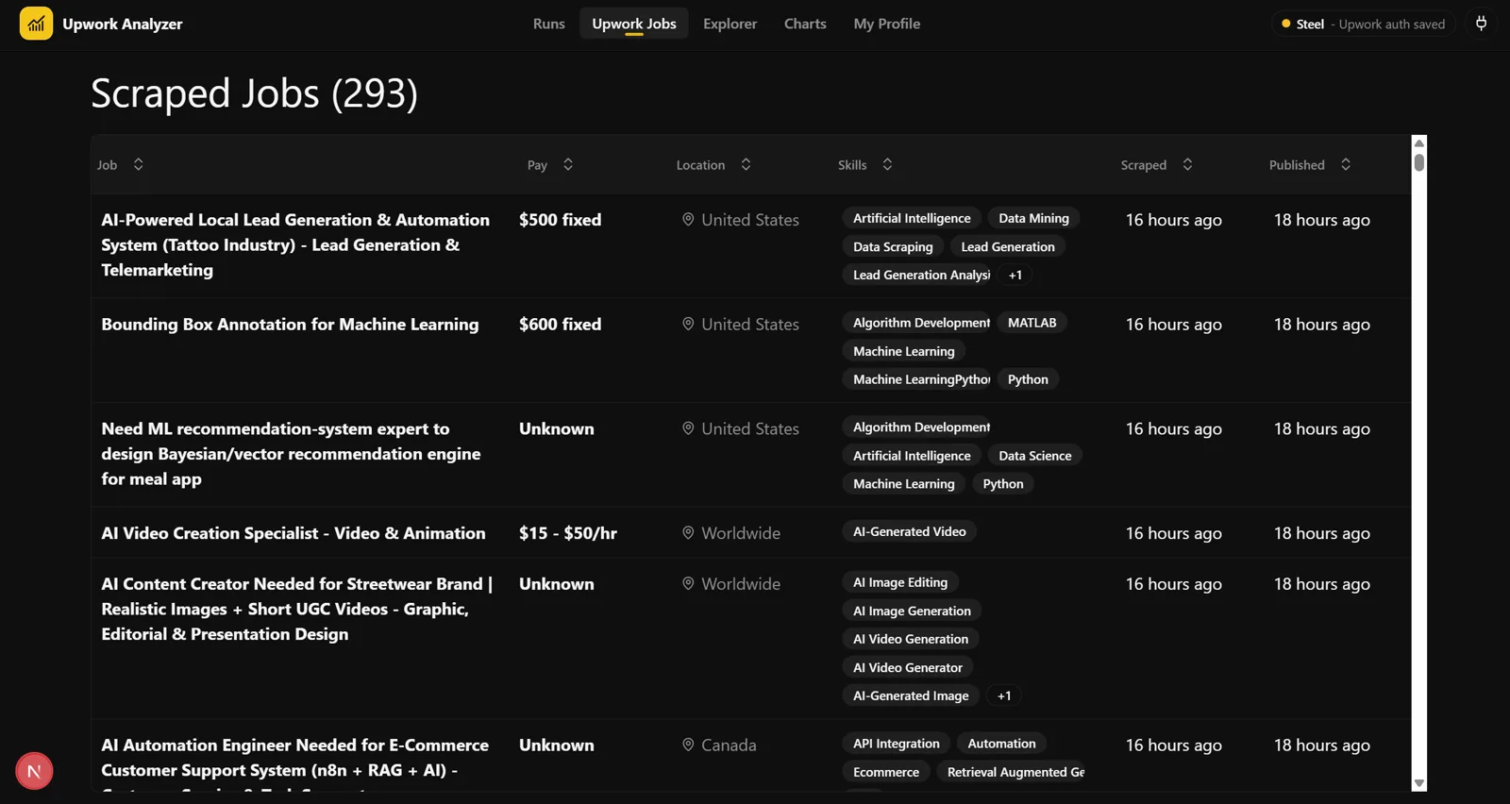Click the $15 - $50/hr pay cell
This screenshot has width=1510, height=804.
click(x=567, y=532)
